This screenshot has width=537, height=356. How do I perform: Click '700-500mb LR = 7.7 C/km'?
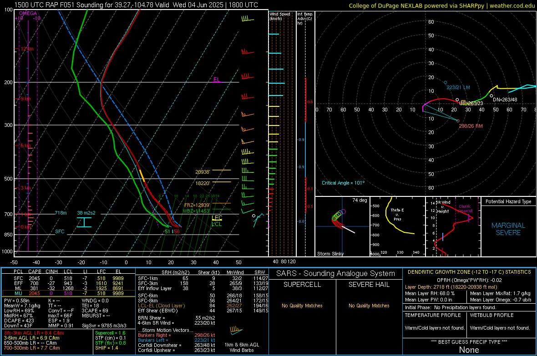[32, 348]
